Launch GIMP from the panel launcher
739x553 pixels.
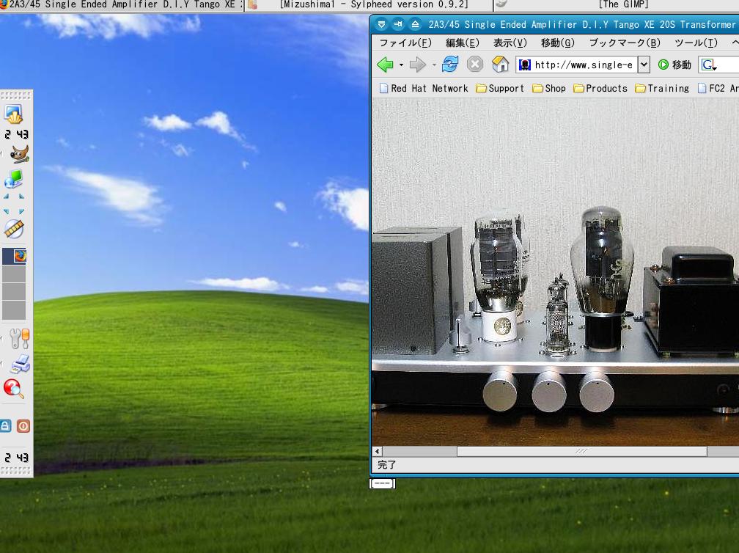tap(16, 154)
